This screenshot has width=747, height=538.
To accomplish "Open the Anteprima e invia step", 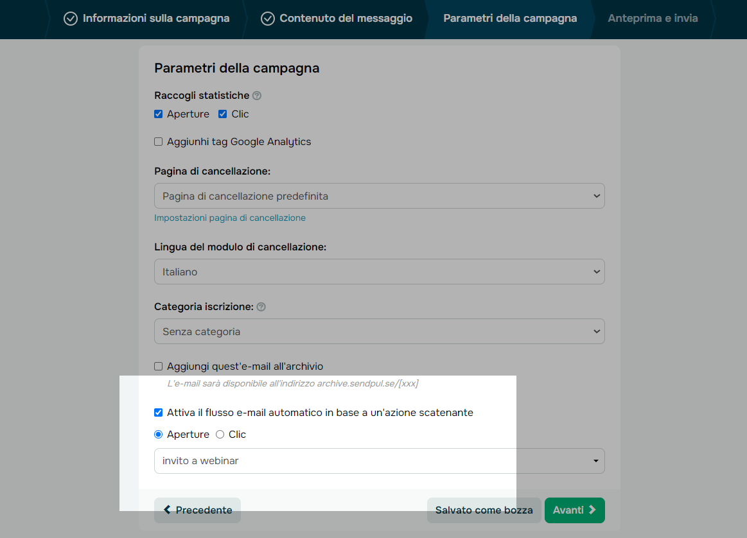I will 653,19.
